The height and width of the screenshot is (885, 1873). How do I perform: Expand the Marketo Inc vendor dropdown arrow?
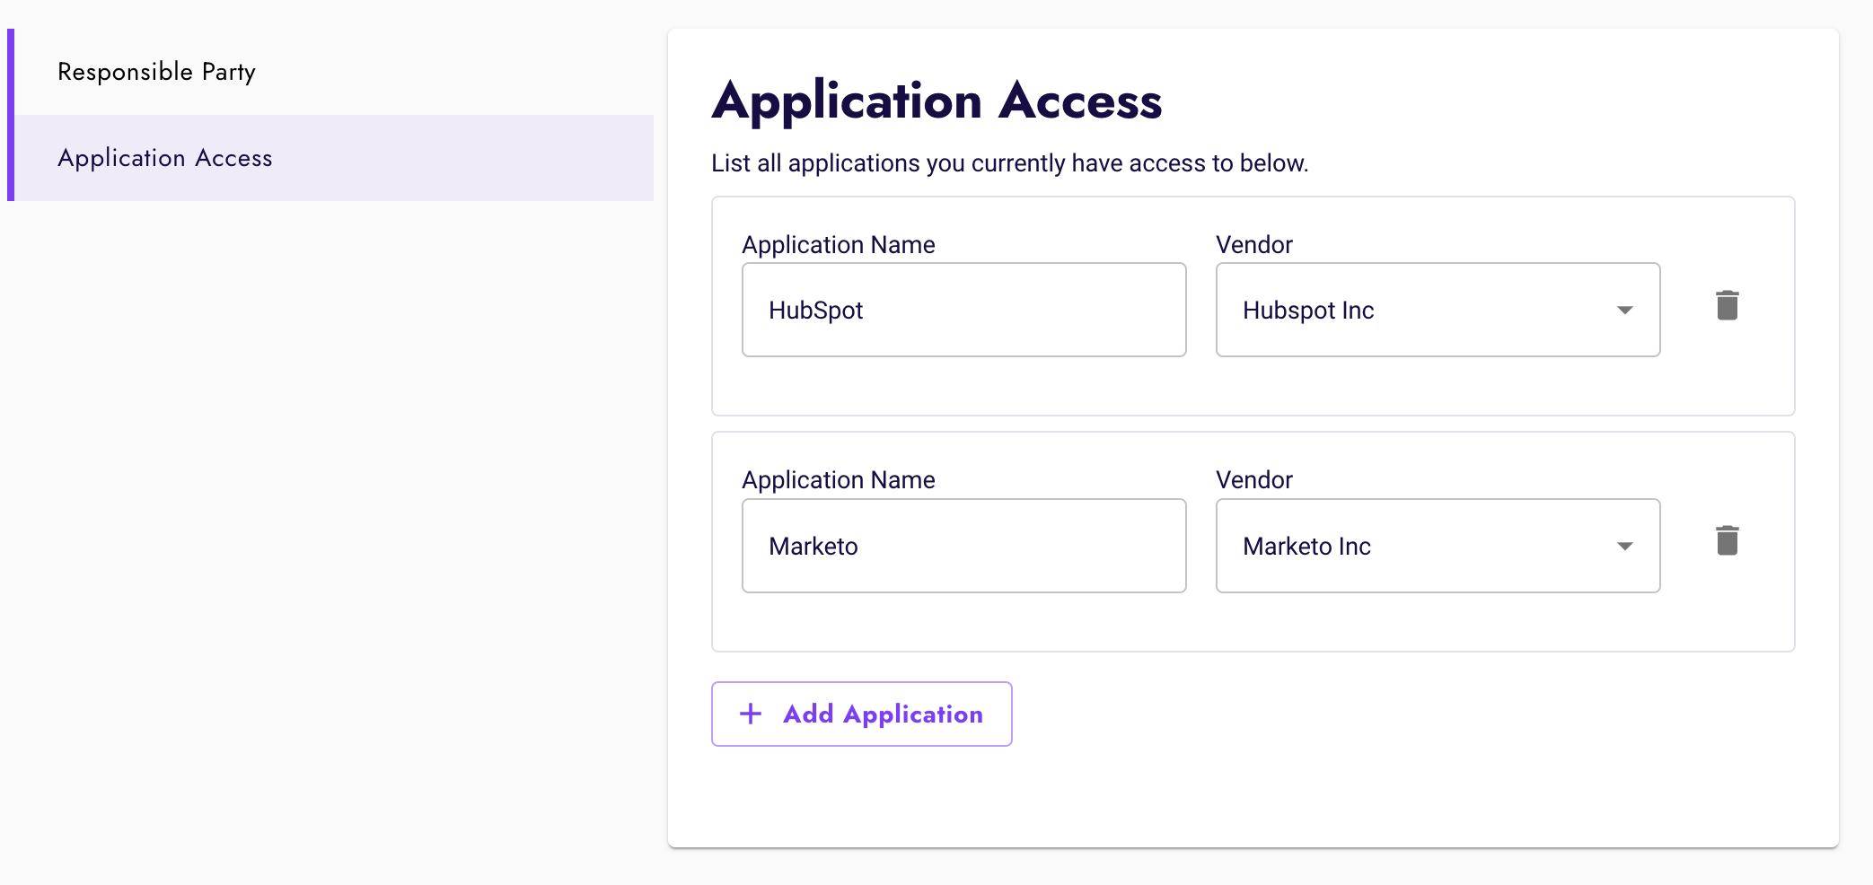pyautogui.click(x=1624, y=547)
